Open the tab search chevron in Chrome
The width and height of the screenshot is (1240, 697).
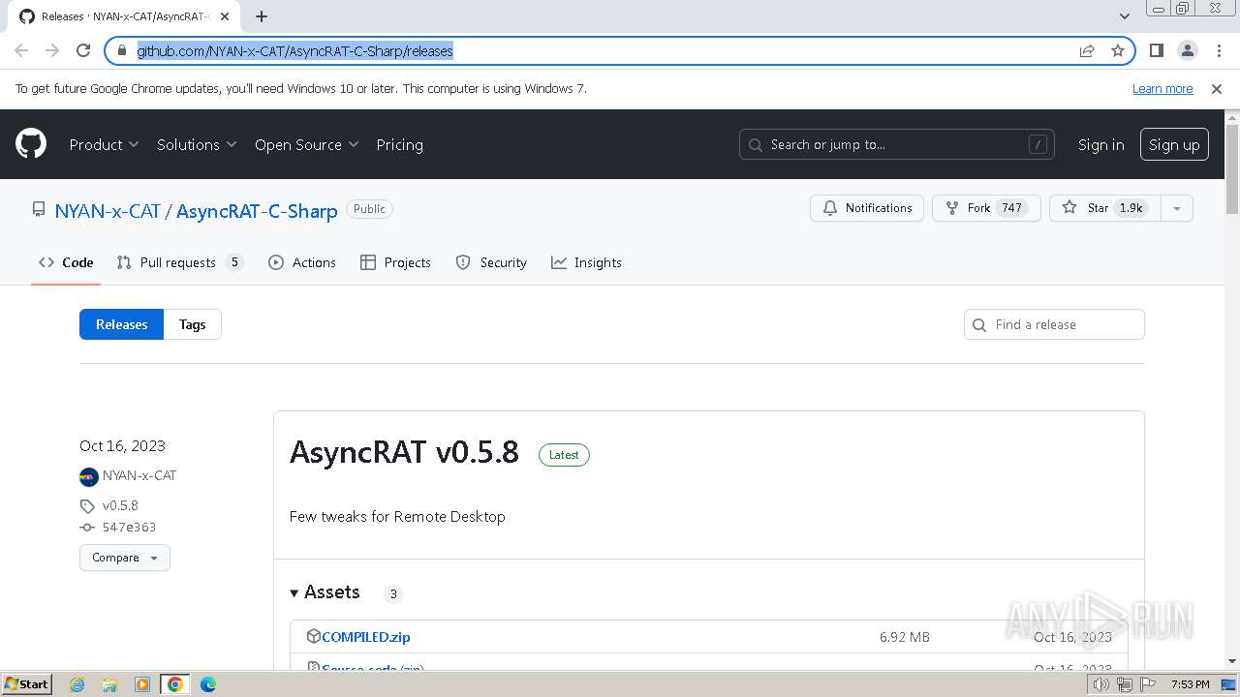tap(1125, 15)
